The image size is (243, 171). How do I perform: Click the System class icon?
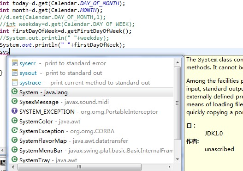[x=15, y=92]
